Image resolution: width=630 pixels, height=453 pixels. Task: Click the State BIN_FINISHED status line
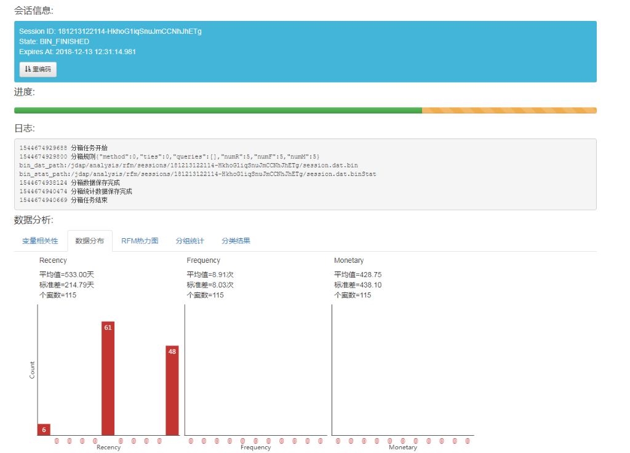point(54,42)
